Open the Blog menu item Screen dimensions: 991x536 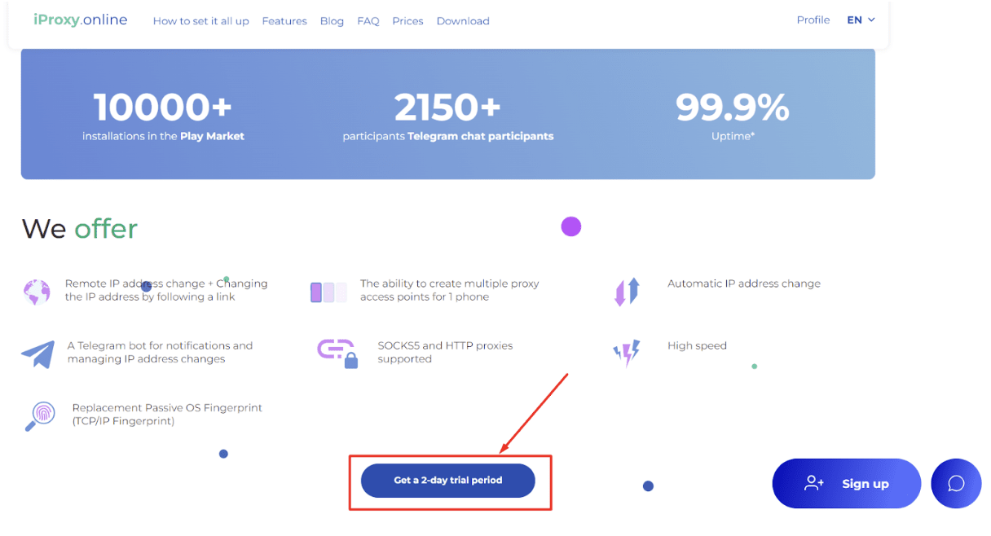tap(332, 21)
